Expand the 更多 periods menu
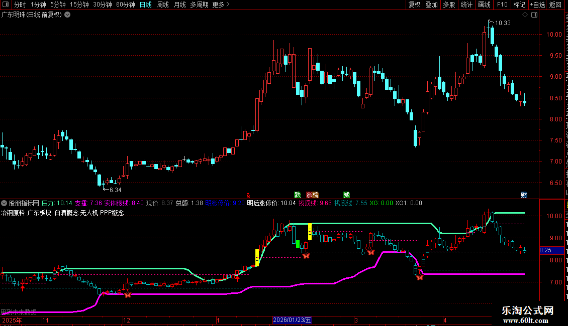 click(221, 5)
